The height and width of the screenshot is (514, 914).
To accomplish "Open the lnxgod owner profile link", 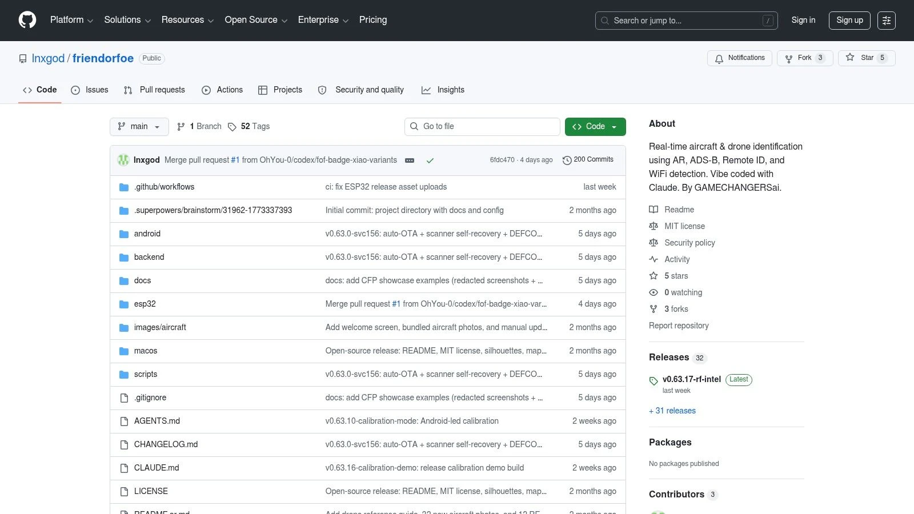I will (x=48, y=59).
